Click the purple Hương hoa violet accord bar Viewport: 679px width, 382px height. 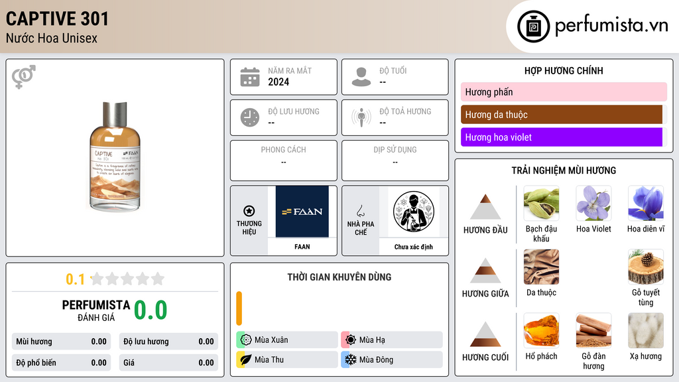[562, 137]
